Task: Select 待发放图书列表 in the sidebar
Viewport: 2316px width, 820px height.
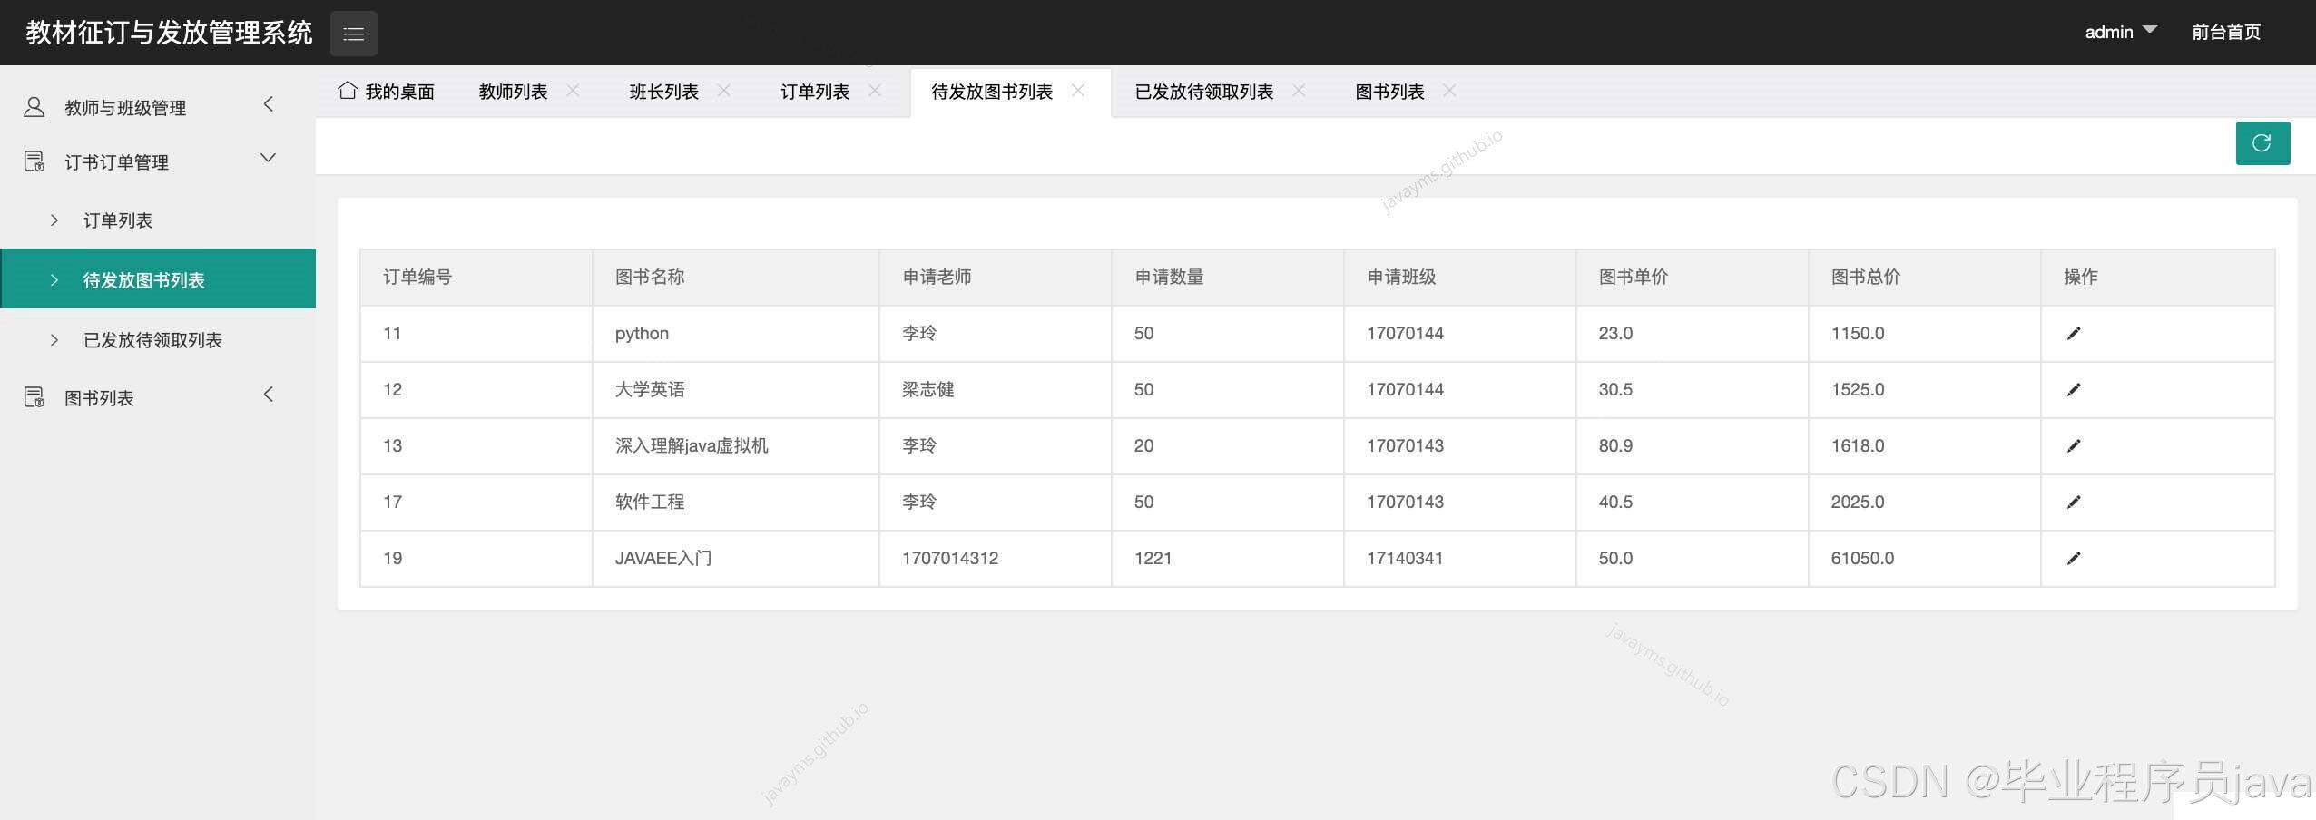Action: click(158, 279)
